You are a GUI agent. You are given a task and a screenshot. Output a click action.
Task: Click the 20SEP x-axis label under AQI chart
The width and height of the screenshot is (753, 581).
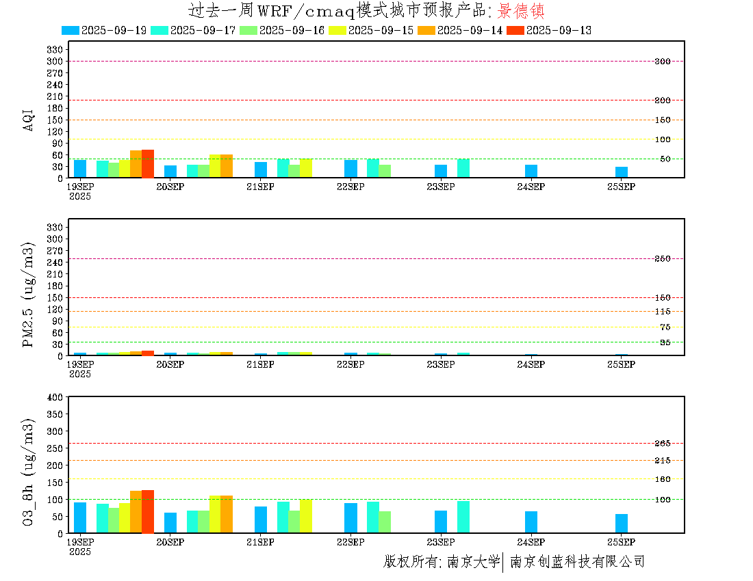coord(170,187)
